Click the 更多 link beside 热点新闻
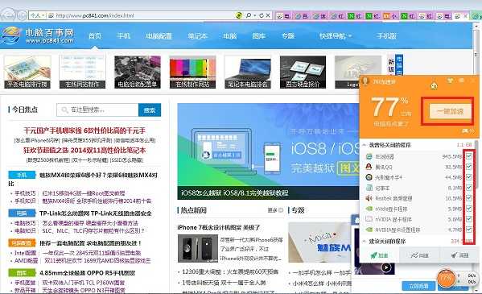This screenshot has width=482, height=294. tap(275, 210)
